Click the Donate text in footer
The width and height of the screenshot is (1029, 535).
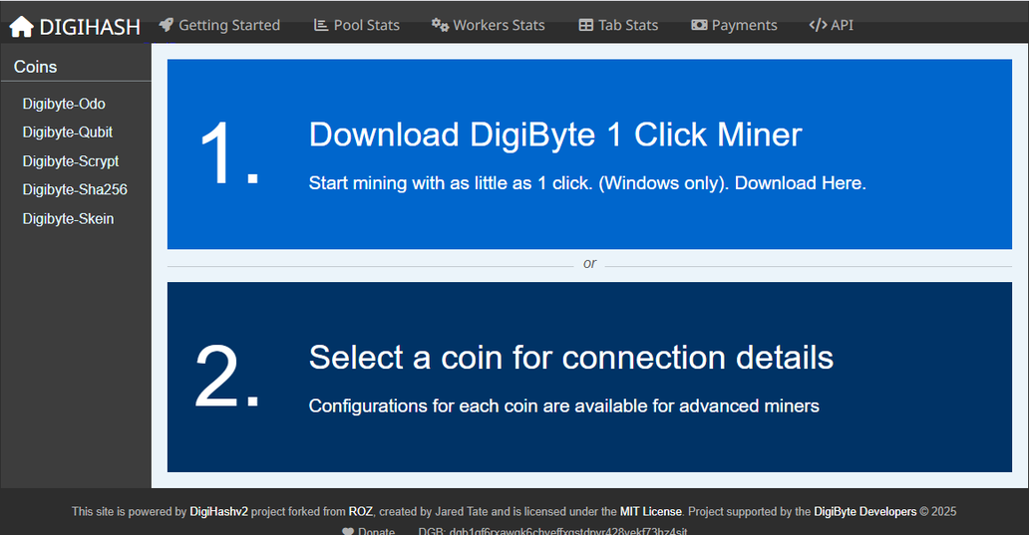pyautogui.click(x=377, y=530)
